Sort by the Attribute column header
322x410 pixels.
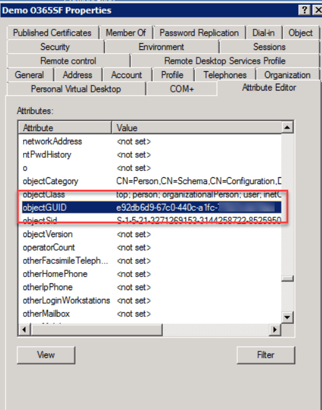tap(65, 128)
